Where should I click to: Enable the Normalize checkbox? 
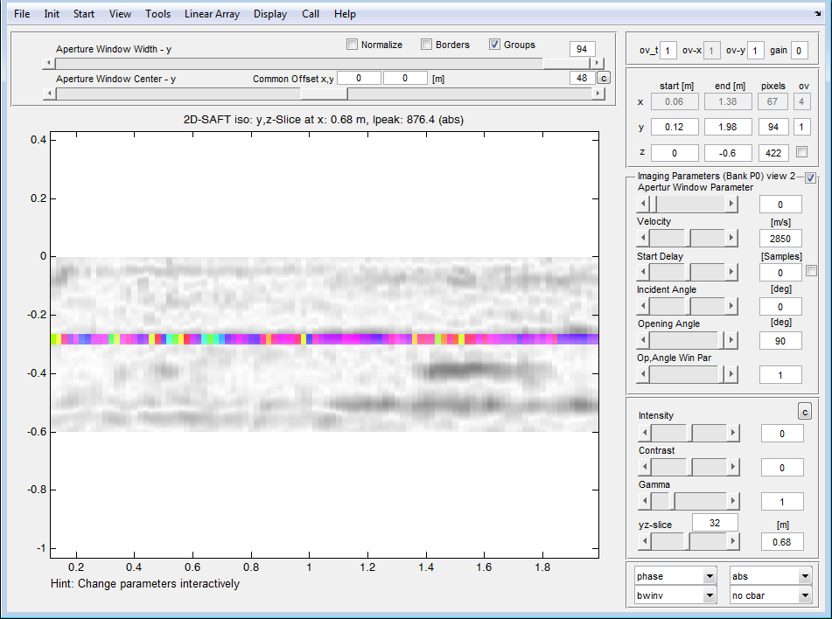click(352, 45)
